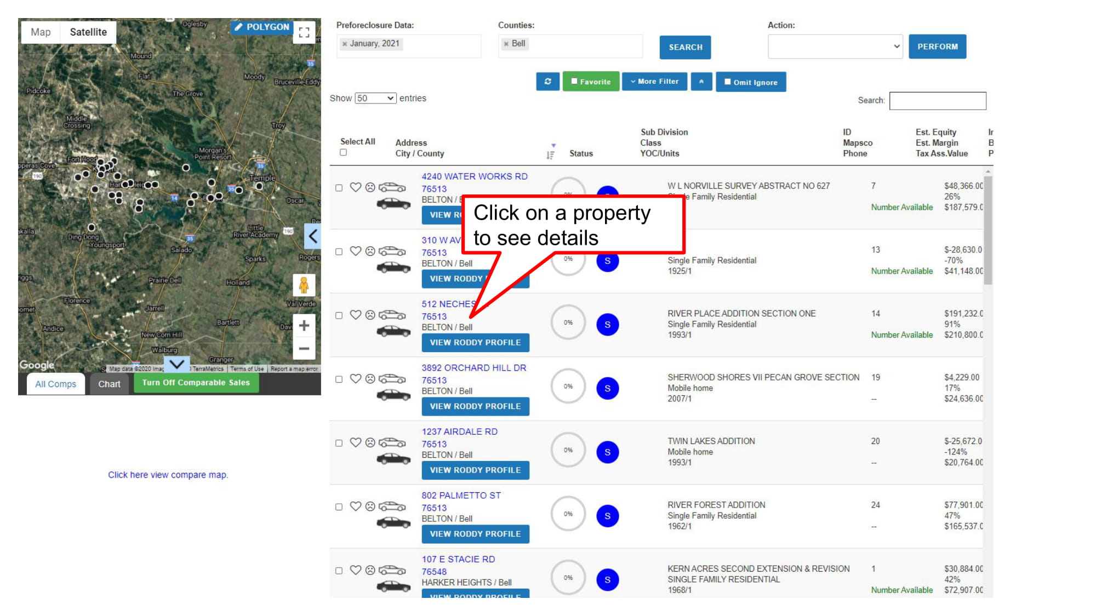Open the Show entries dropdown
Screen dimensions: 1096x616
pyautogui.click(x=375, y=99)
